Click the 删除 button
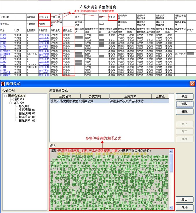 (184, 112)
